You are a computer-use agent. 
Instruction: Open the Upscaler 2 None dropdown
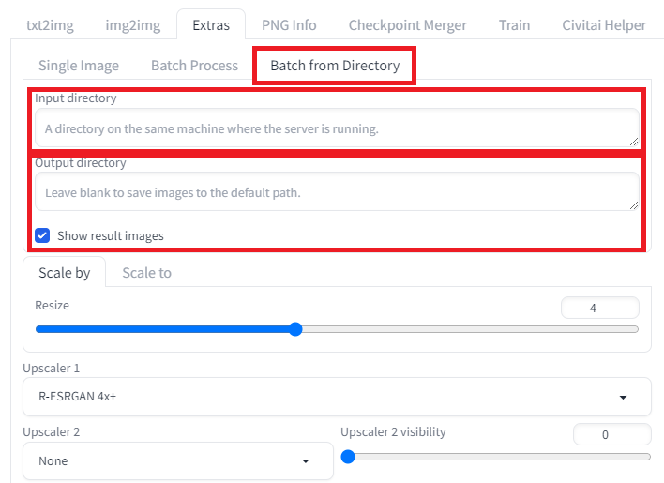pyautogui.click(x=178, y=461)
